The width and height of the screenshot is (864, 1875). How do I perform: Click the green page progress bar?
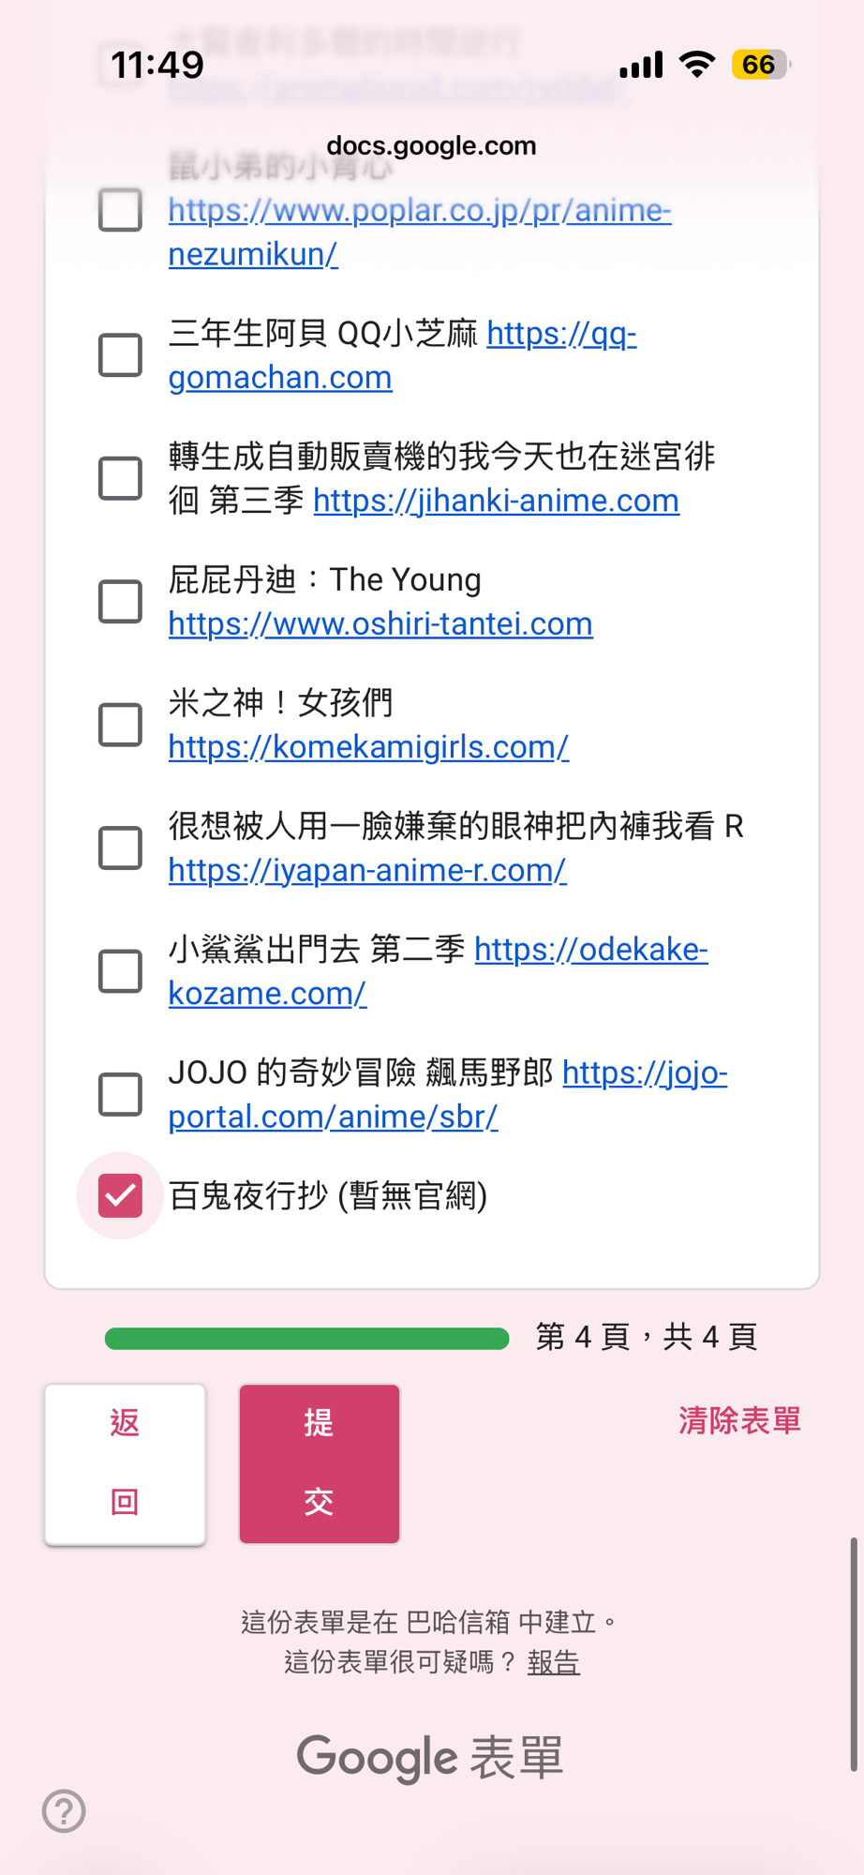[306, 1338]
